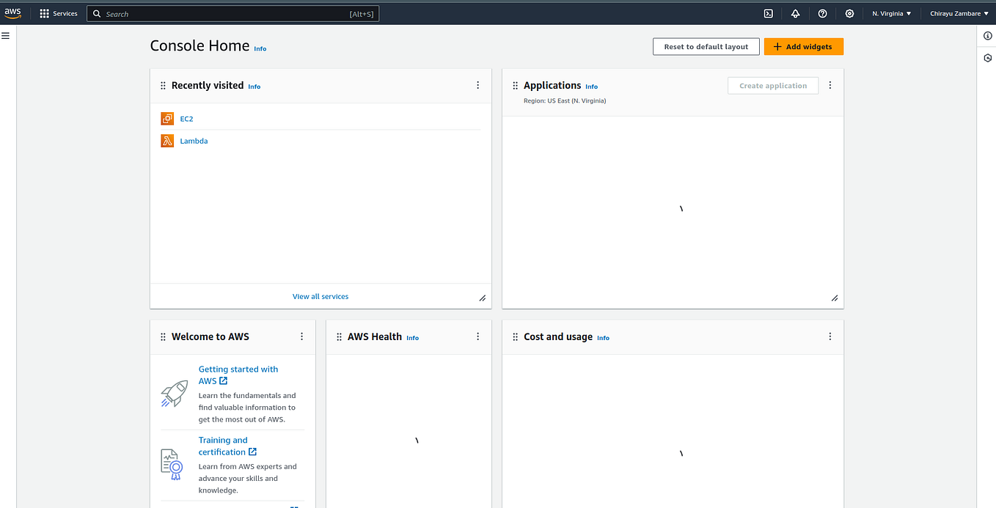Click the View all services link
This screenshot has height=508, width=996.
(320, 296)
